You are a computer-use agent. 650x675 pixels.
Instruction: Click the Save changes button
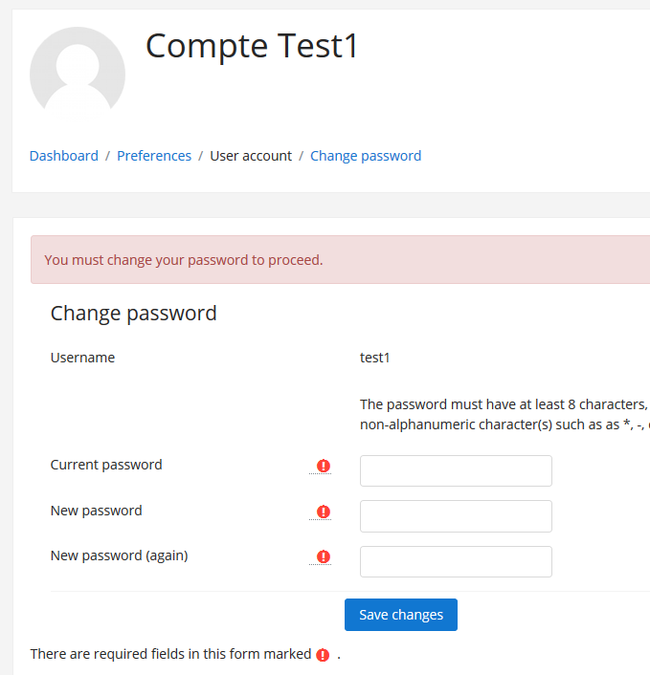tap(401, 615)
